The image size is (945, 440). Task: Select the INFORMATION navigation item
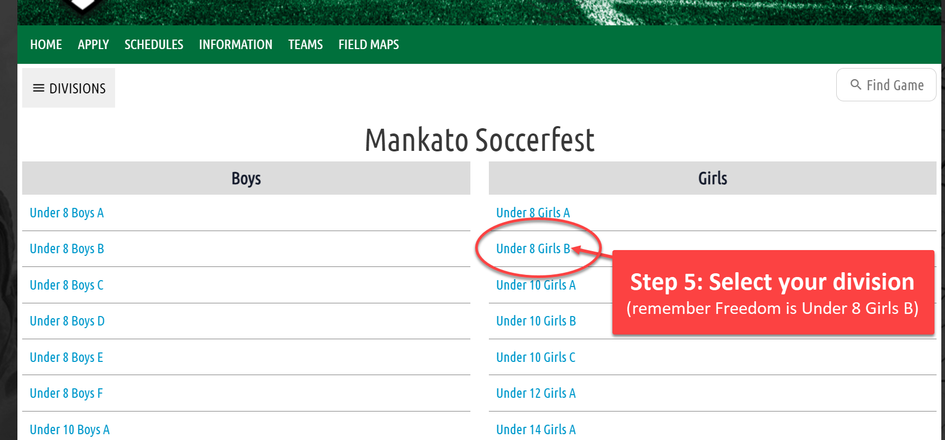point(235,45)
